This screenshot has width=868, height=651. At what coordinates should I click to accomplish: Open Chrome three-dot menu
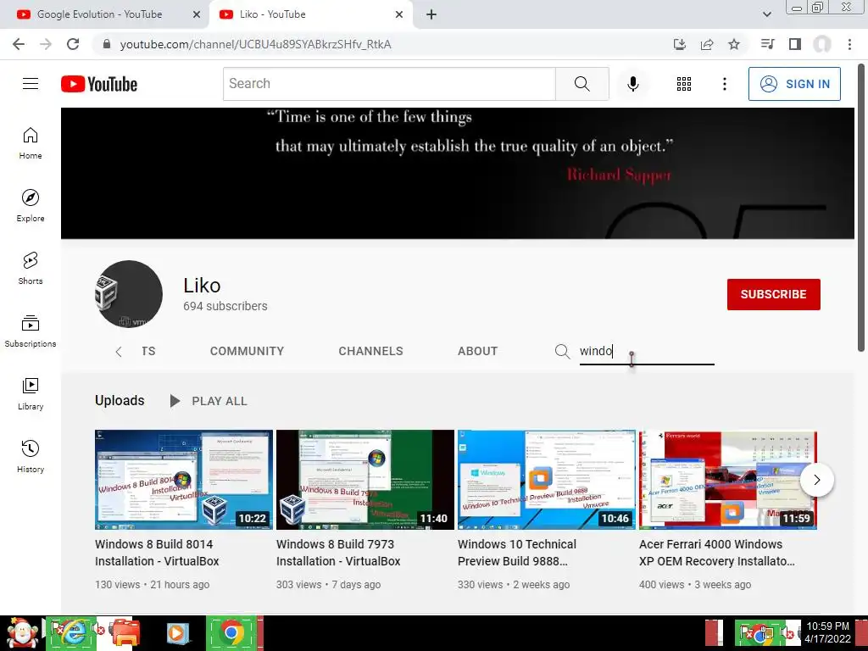pos(849,44)
